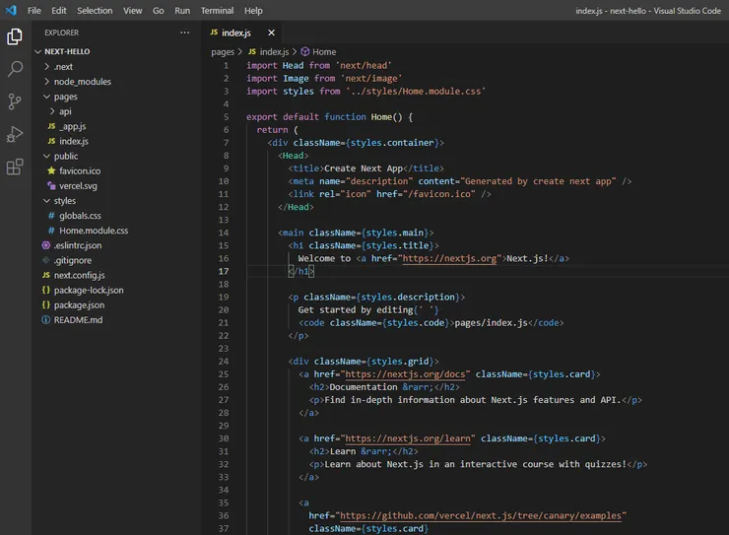Open Explorer's more actions ellipsis

tap(184, 33)
